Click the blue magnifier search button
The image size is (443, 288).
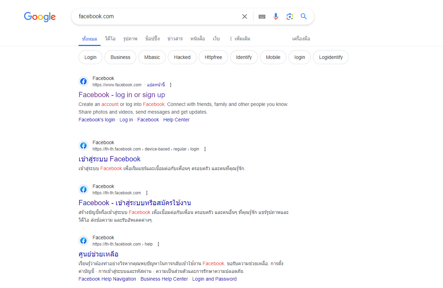[x=304, y=16]
